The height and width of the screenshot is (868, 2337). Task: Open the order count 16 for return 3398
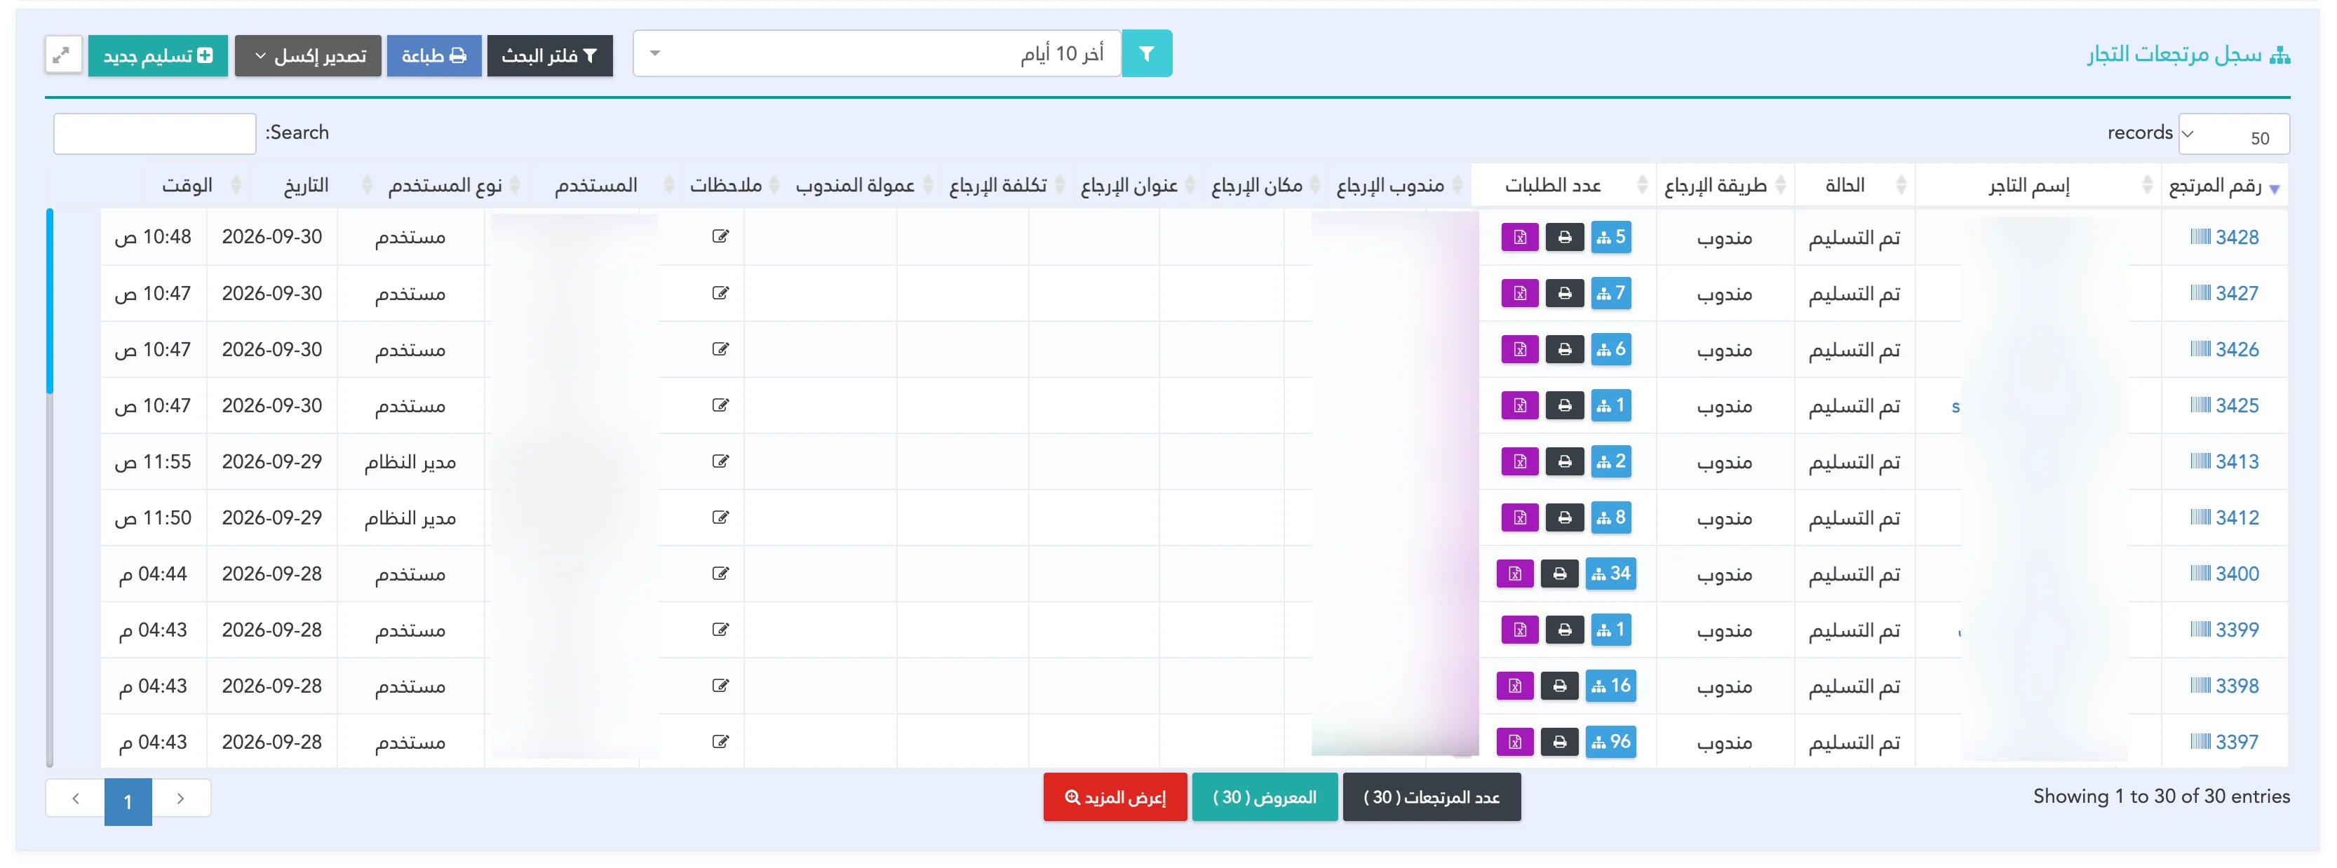(1611, 686)
